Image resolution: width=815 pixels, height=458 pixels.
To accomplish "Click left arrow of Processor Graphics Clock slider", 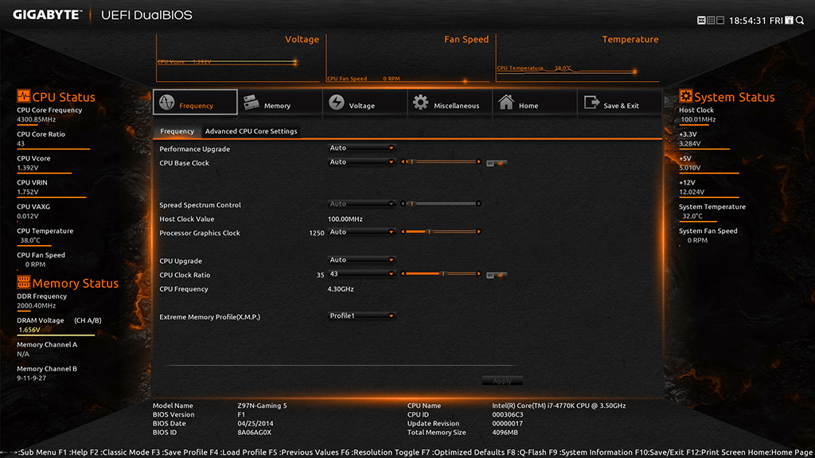I will pyautogui.click(x=403, y=231).
